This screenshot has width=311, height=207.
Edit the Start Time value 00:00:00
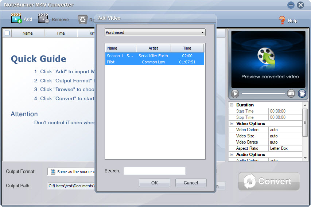click(285, 111)
